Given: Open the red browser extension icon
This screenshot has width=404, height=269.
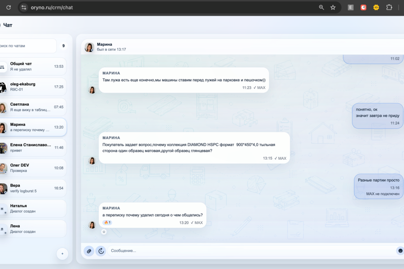Looking at the screenshot, I should point(363,8).
